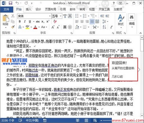Open the 文件 menu tab
This screenshot has width=144, height=123.
pyautogui.click(x=6, y=9)
